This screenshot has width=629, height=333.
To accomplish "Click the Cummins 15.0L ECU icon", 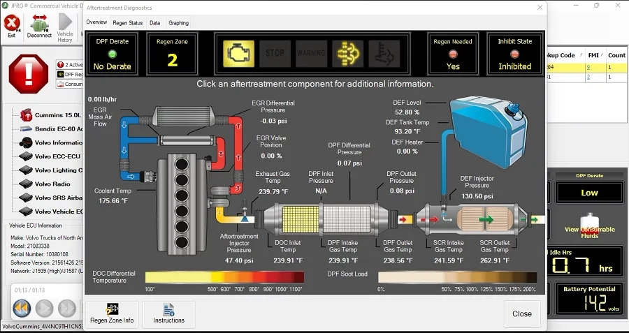I will 27,115.
